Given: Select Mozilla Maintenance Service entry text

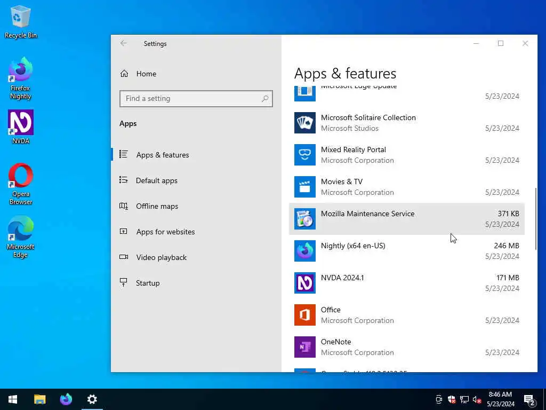Looking at the screenshot, I should click(x=367, y=214).
